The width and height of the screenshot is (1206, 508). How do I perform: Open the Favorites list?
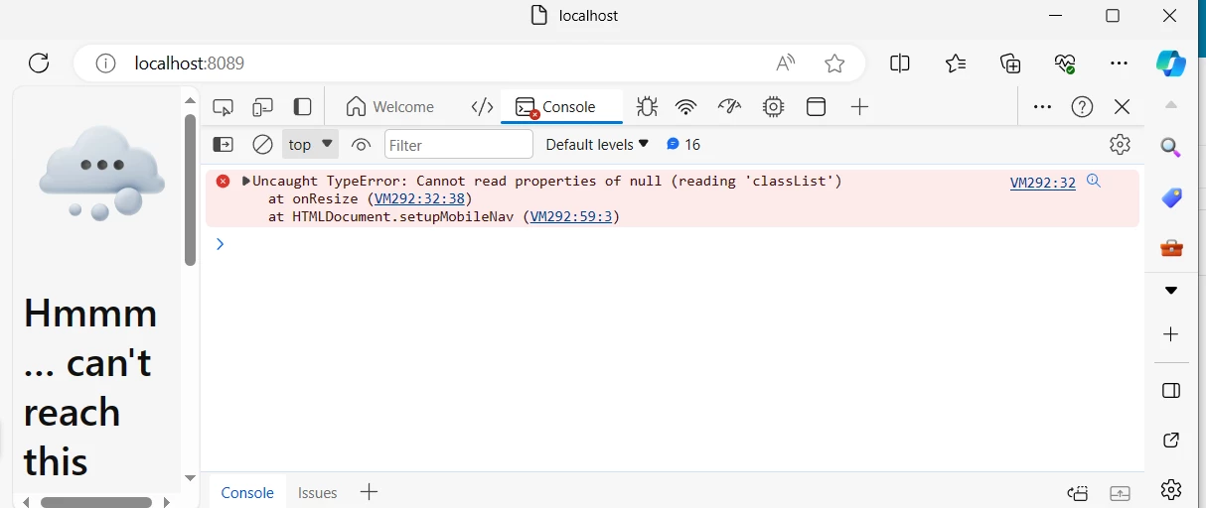point(956,63)
